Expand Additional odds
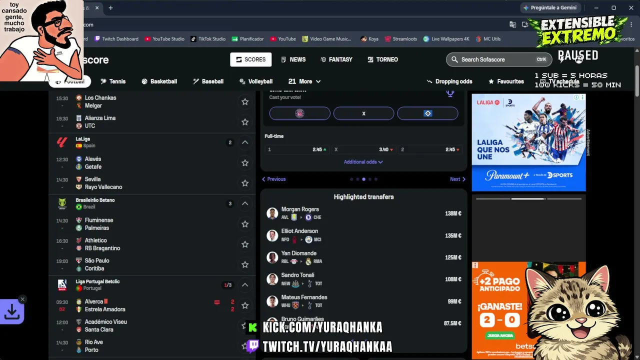This screenshot has width=640, height=360. (x=363, y=162)
